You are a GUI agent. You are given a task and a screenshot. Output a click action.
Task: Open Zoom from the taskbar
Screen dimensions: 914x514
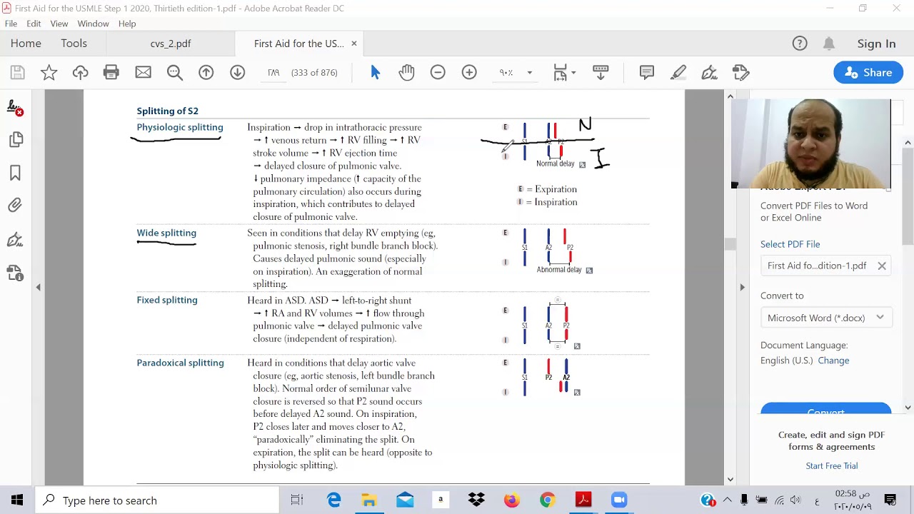pos(618,500)
